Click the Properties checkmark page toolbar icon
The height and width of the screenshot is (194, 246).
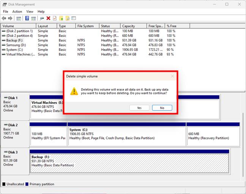[55, 18]
